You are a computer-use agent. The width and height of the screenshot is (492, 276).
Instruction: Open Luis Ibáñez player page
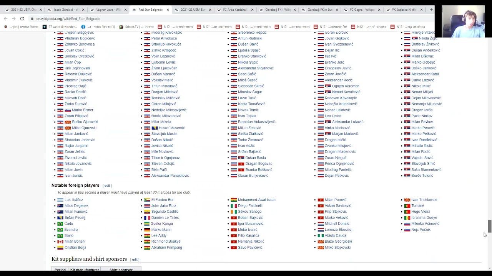click(x=74, y=200)
